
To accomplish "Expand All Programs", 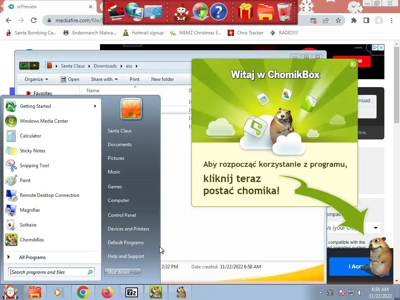I will [x=32, y=257].
